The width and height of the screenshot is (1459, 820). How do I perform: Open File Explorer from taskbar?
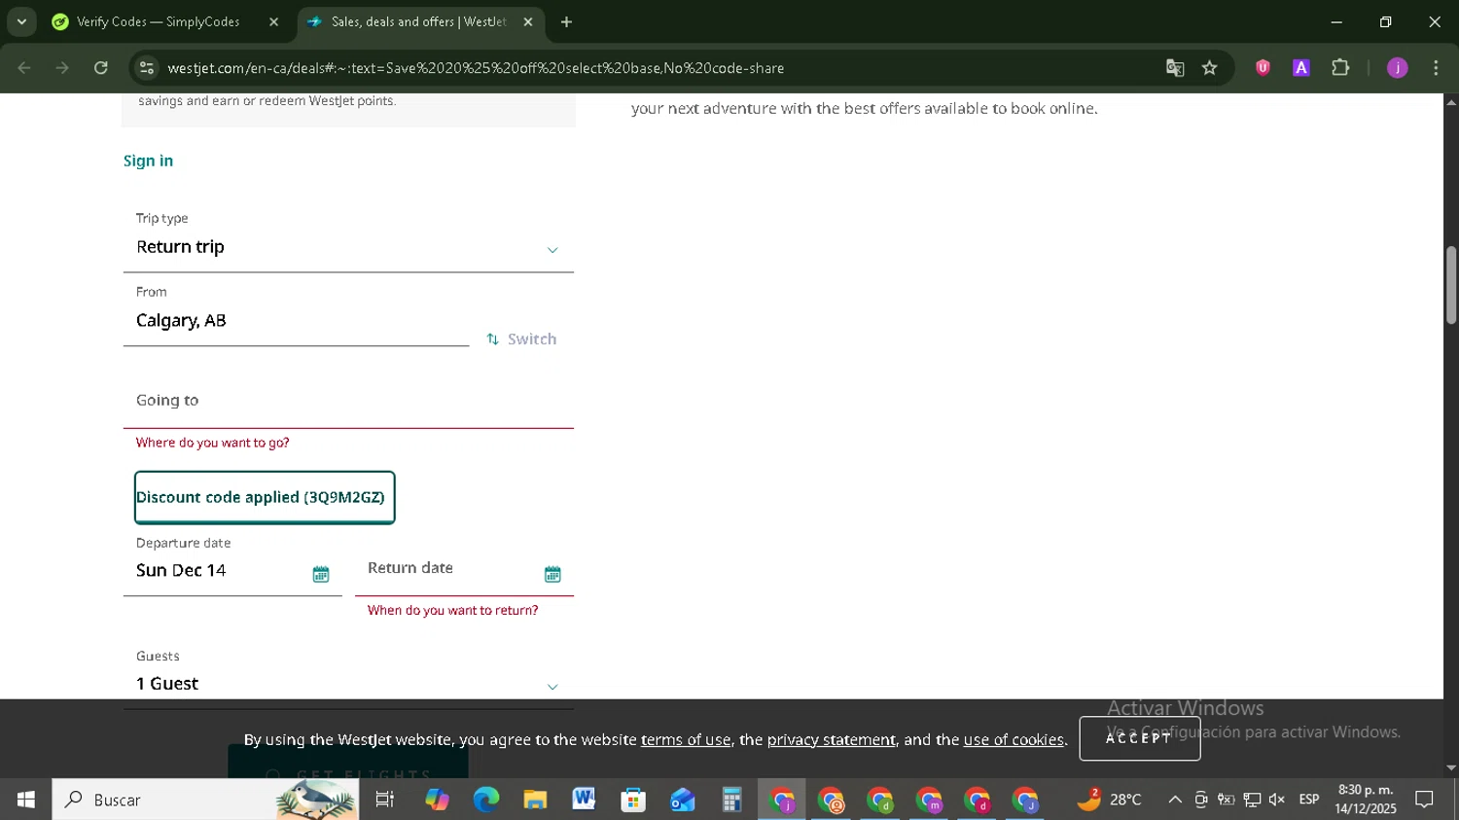tap(535, 800)
